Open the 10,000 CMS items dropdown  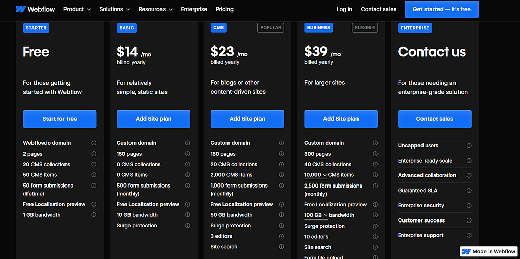[x=315, y=175]
